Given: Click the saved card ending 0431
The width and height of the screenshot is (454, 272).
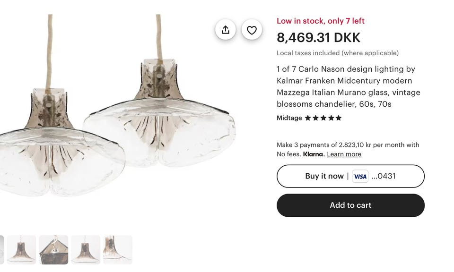Looking at the screenshot, I should [383, 176].
